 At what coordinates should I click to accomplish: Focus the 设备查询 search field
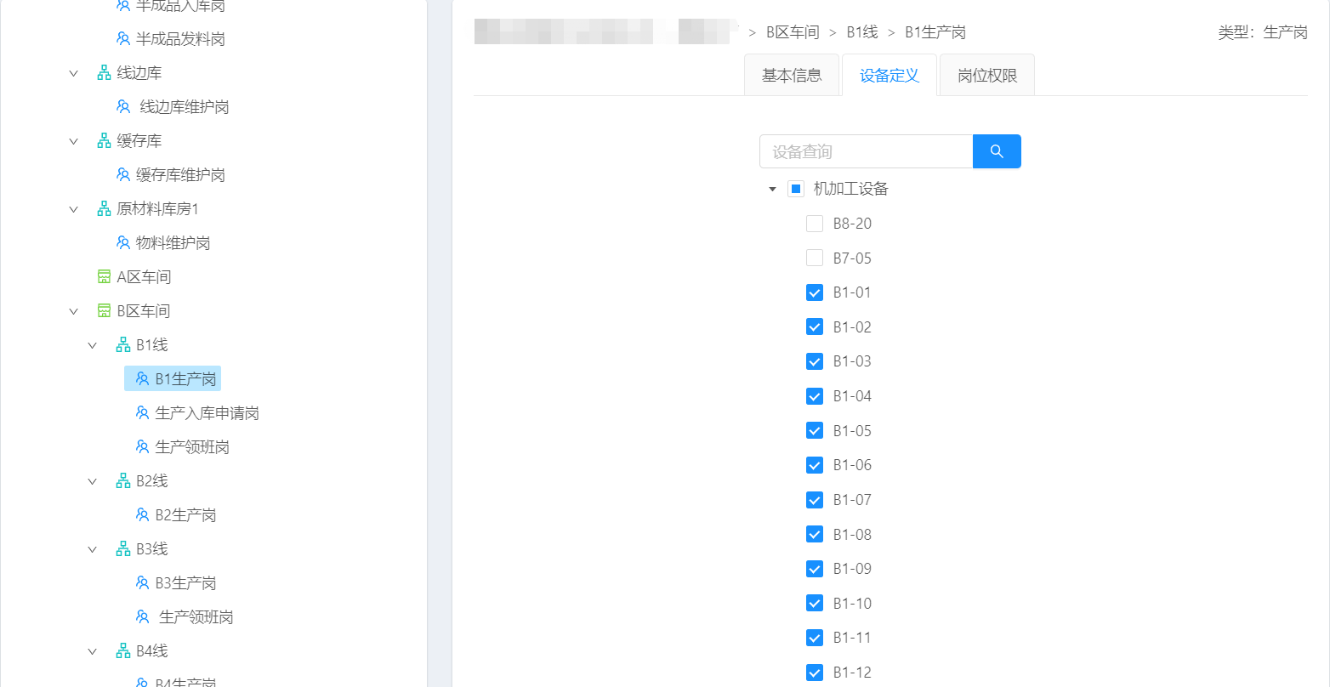[x=866, y=151]
